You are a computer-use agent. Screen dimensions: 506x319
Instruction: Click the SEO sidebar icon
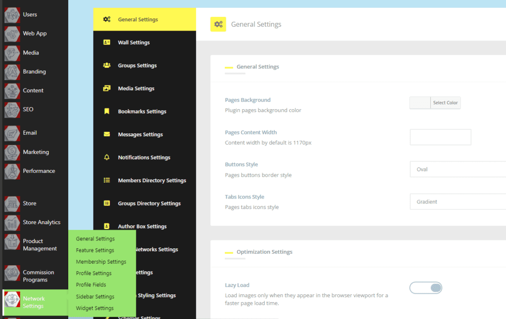12,110
